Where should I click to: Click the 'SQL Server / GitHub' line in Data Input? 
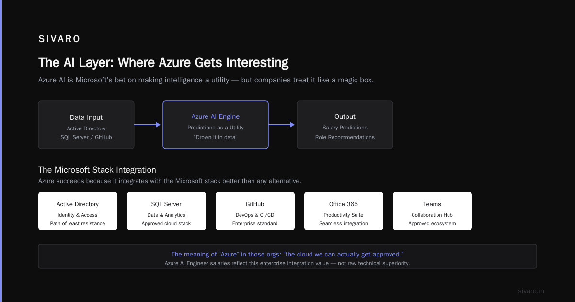pyautogui.click(x=86, y=137)
